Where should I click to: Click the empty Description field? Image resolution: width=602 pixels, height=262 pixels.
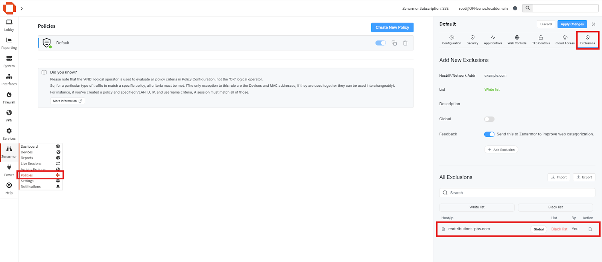(x=540, y=104)
